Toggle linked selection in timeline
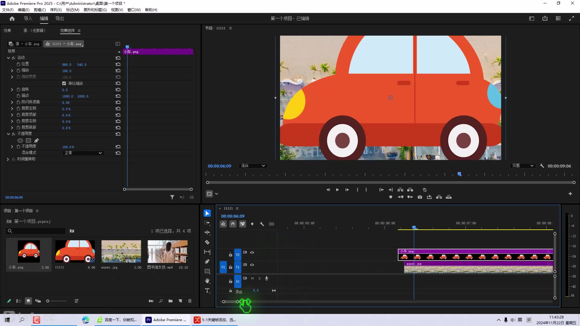Screen dimensions: 580x326 coord(243,224)
